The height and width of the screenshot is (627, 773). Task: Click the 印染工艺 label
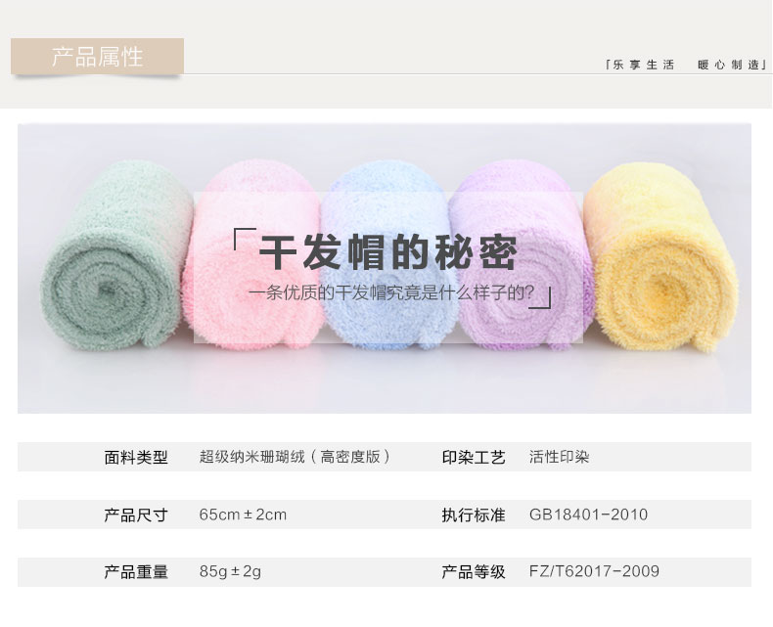click(x=474, y=458)
